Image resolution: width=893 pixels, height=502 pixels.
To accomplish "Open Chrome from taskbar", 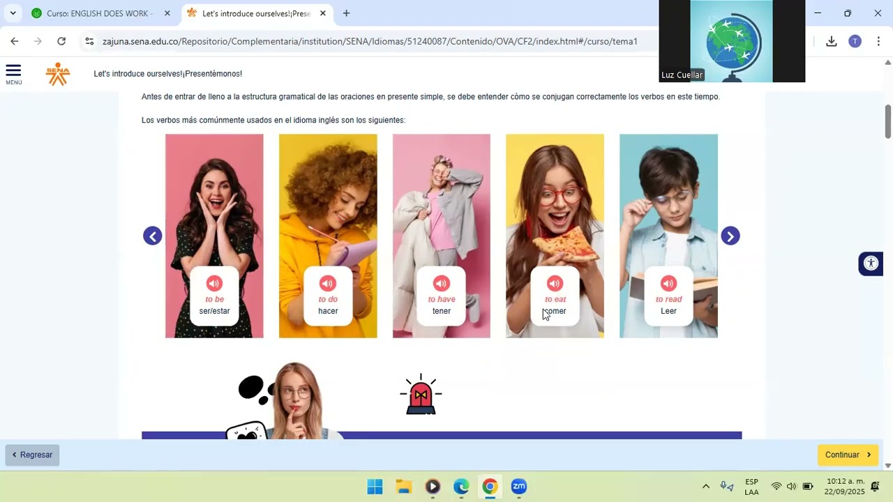I will (x=490, y=487).
